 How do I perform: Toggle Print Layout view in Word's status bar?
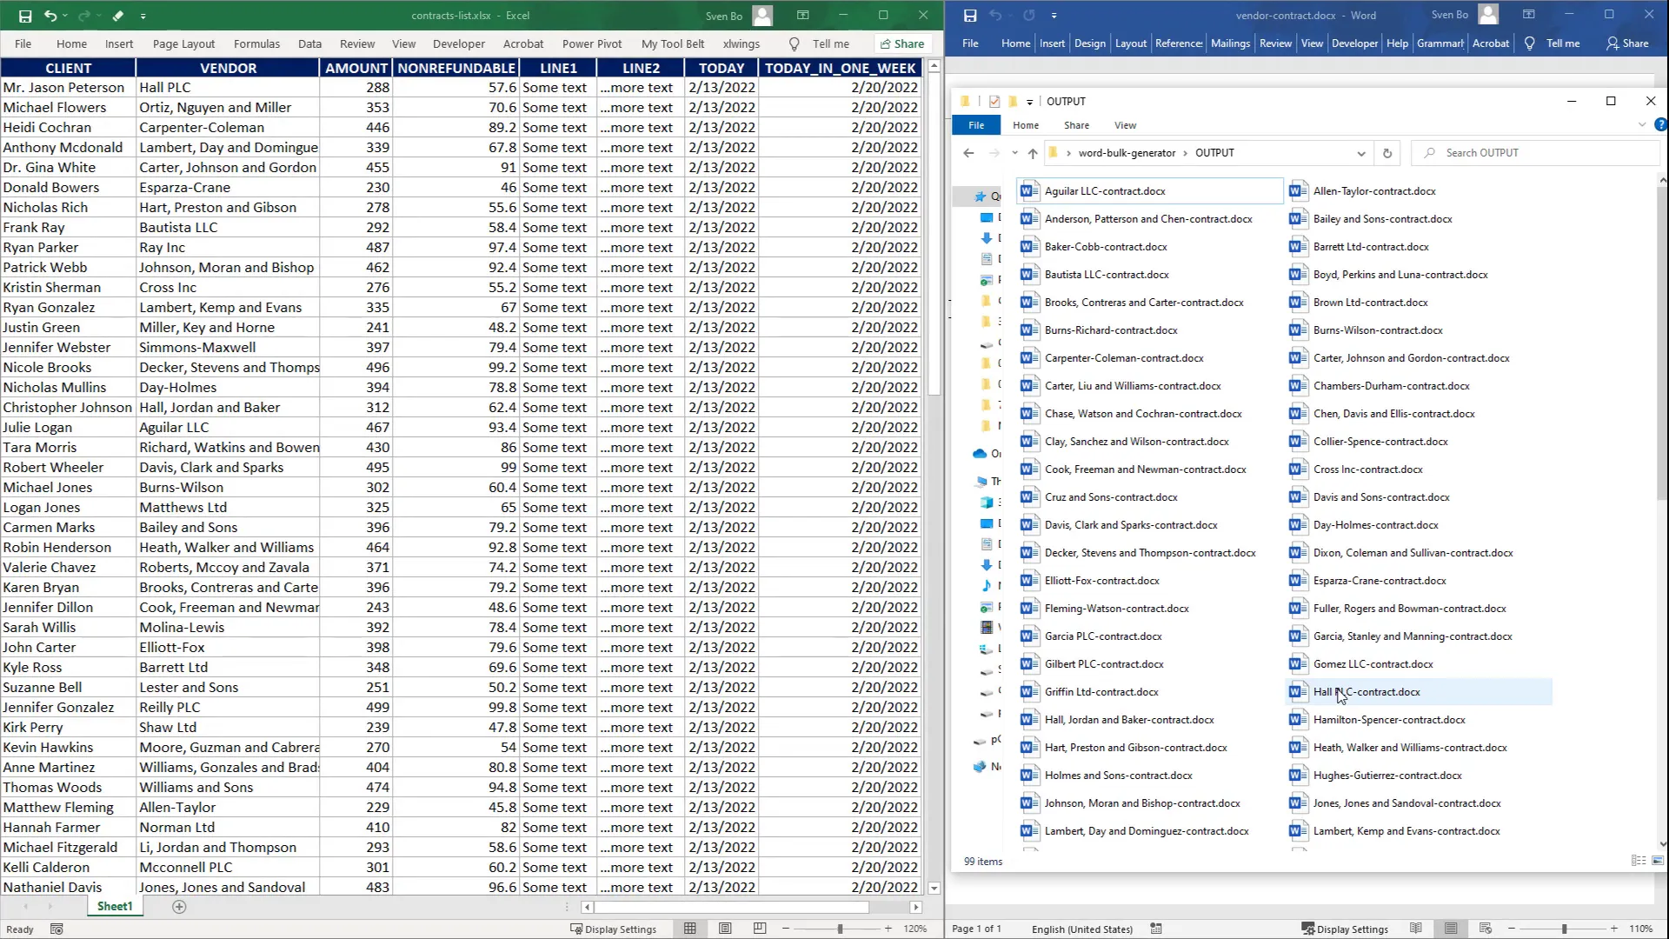coord(1451,929)
